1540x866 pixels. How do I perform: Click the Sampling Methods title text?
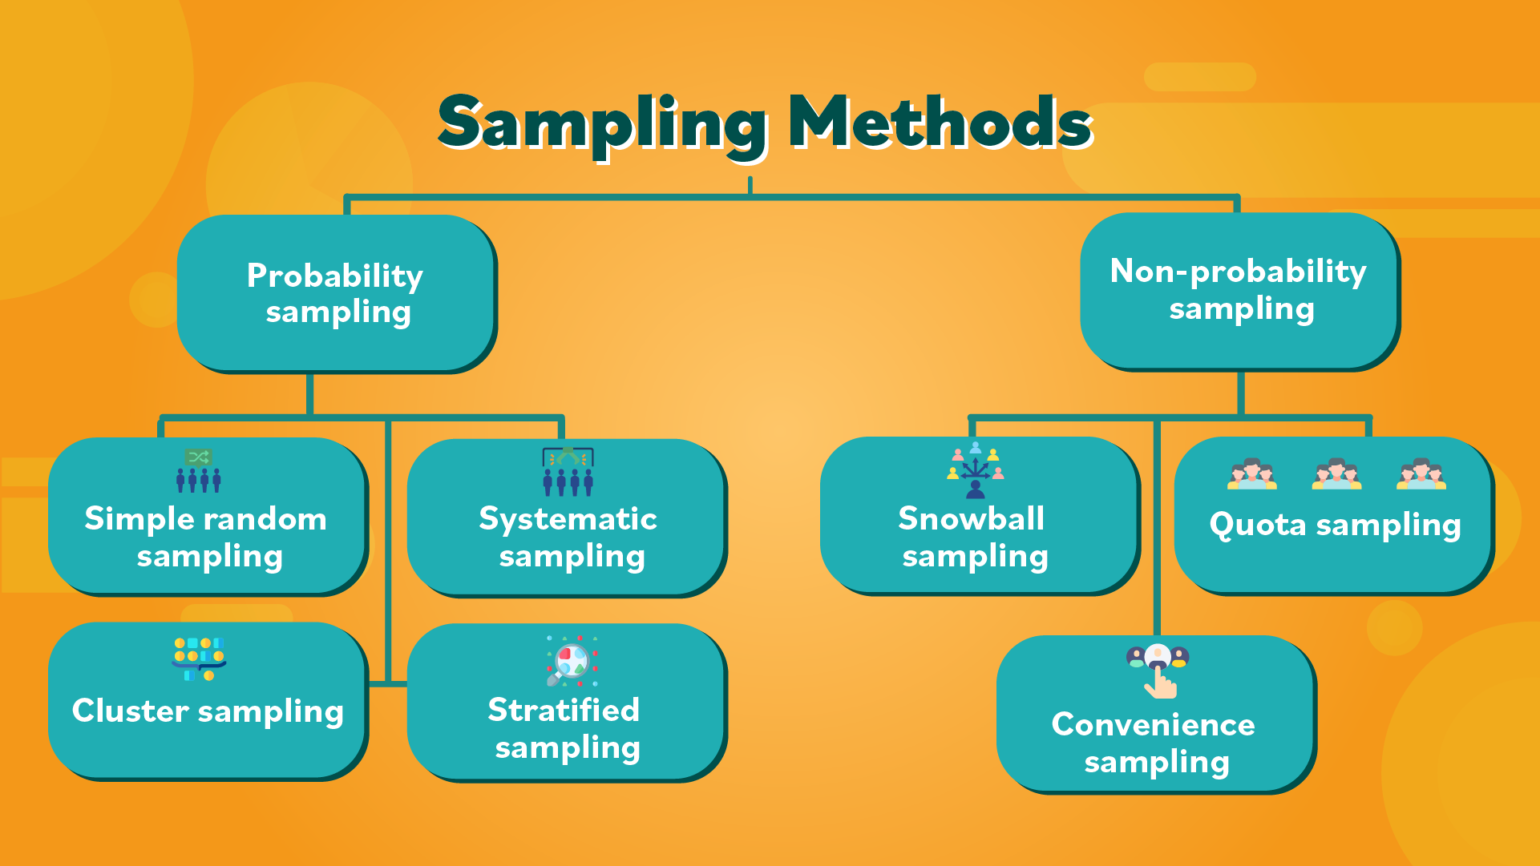[769, 109]
